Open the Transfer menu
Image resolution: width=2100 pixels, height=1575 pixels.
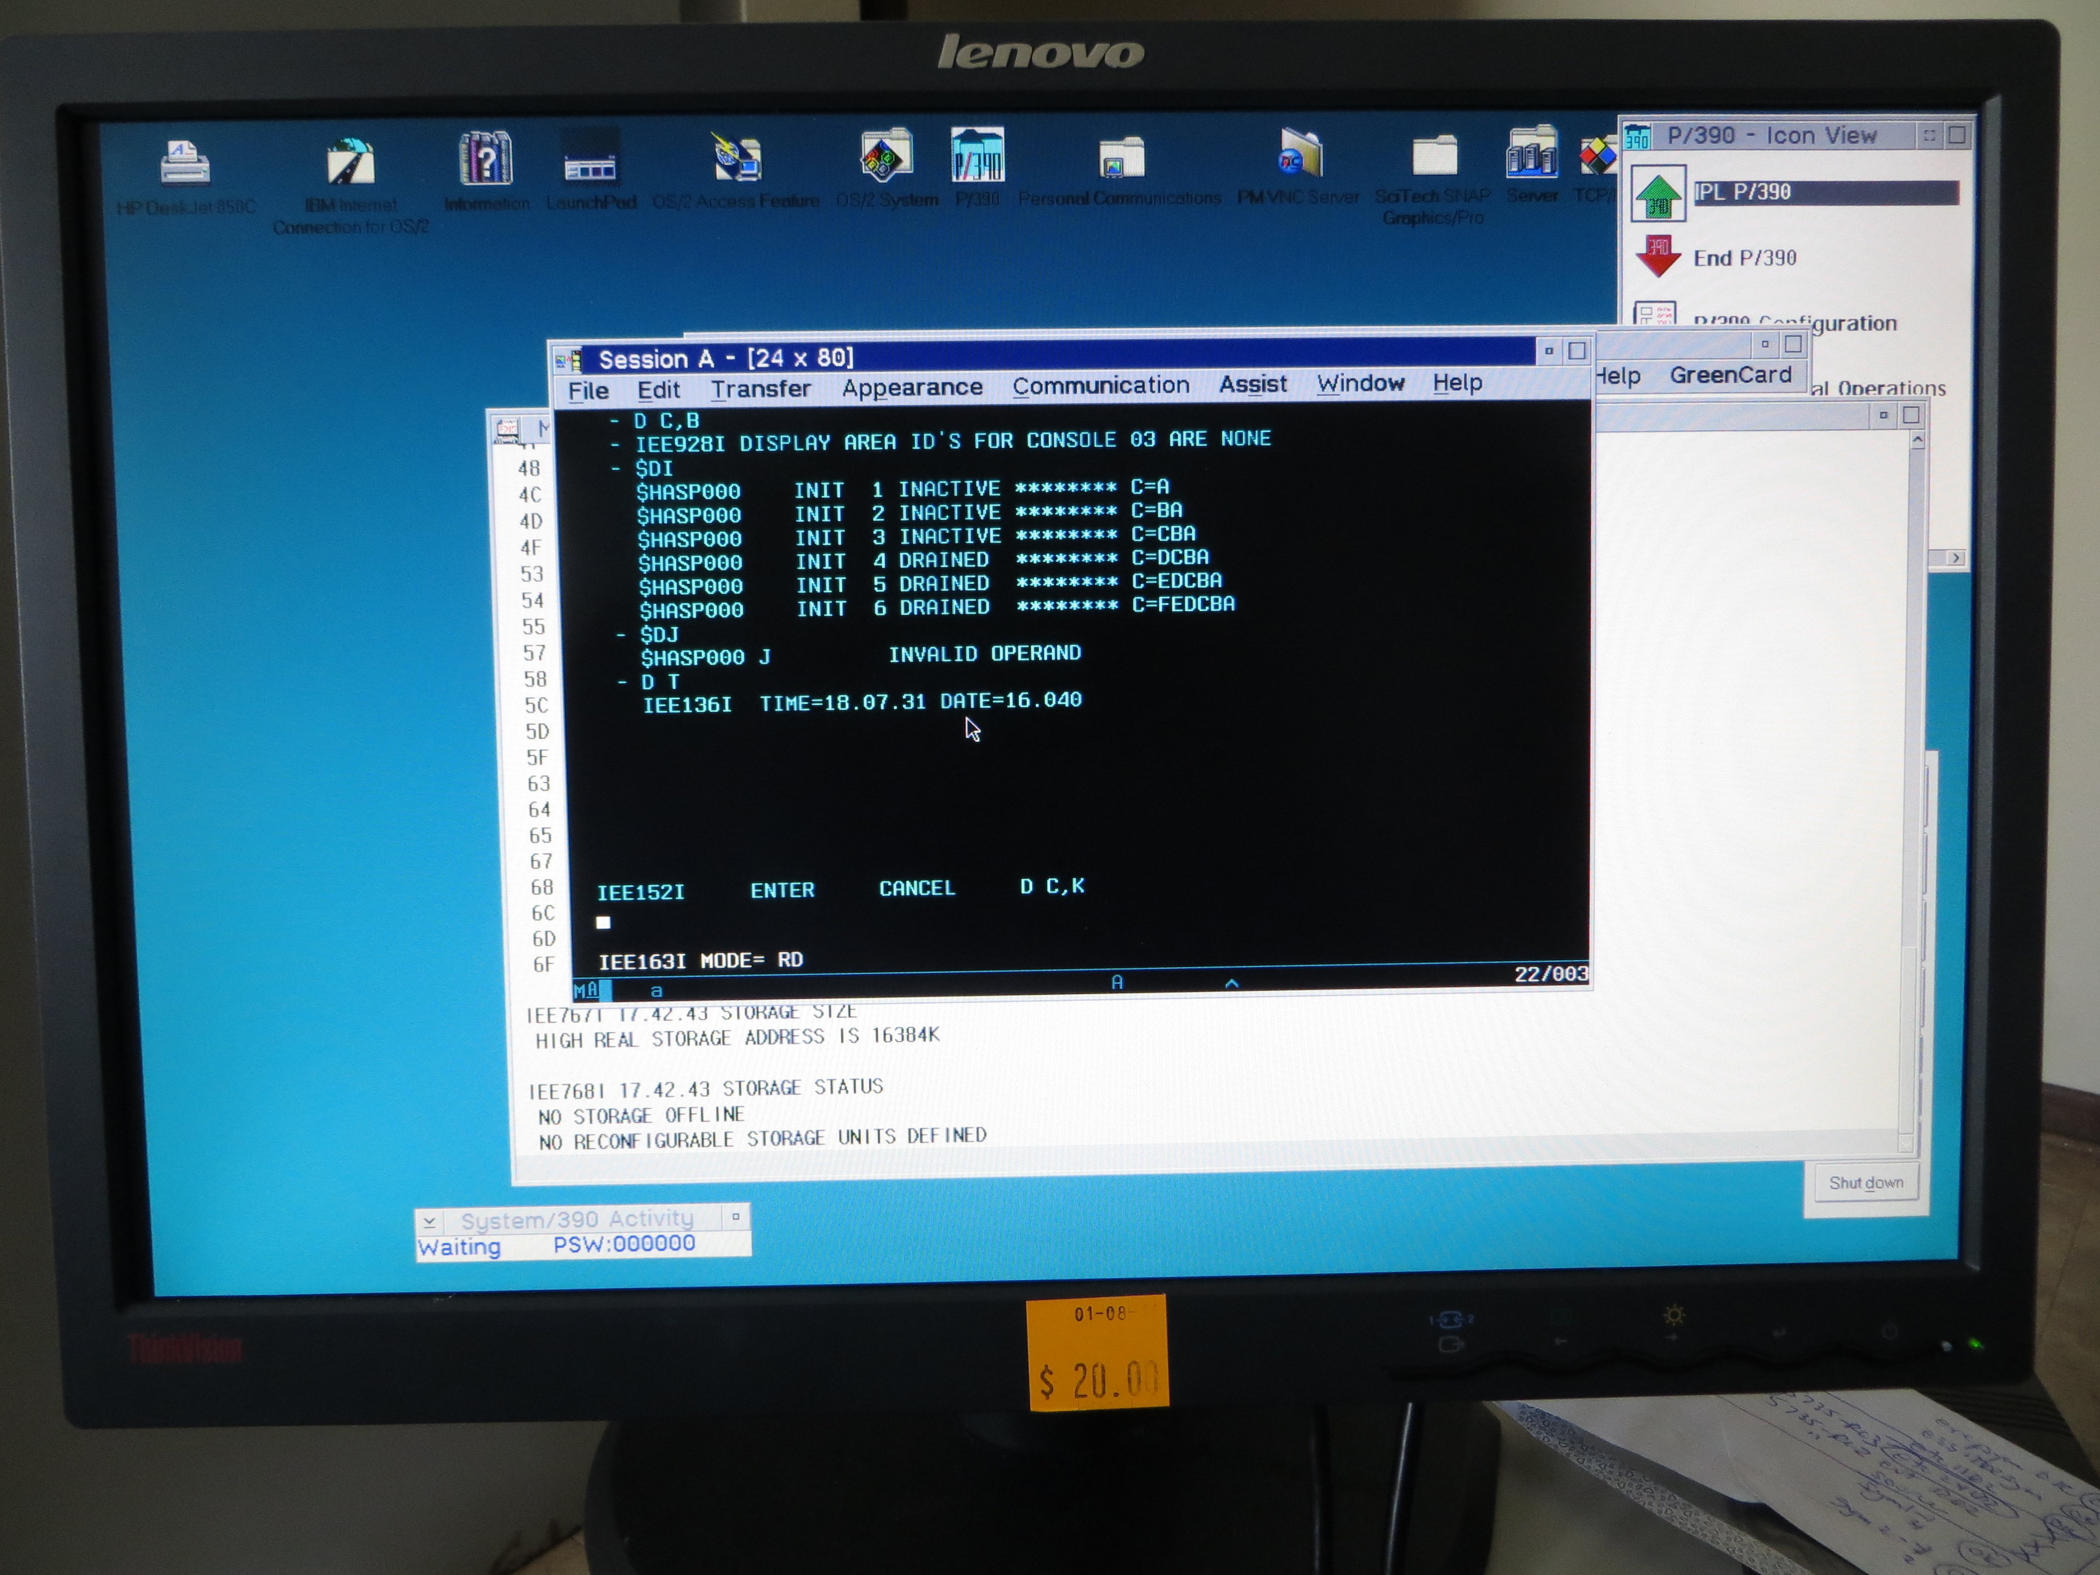[760, 389]
